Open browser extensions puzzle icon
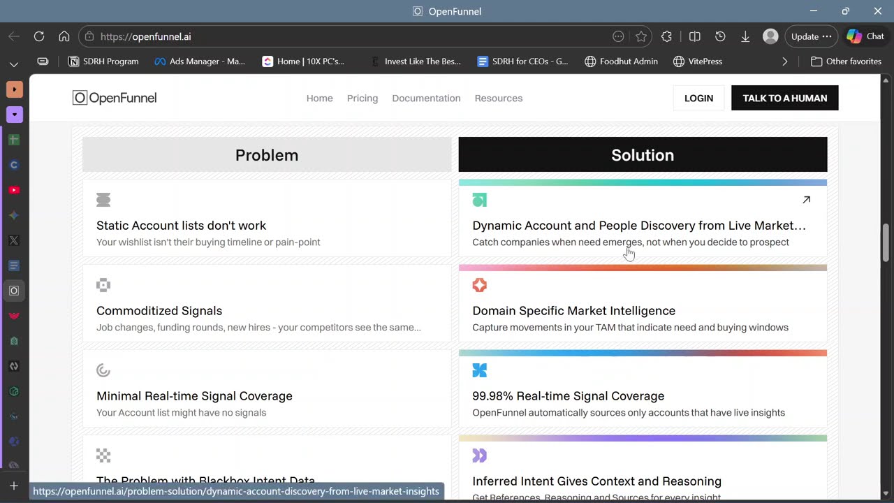Image resolution: width=894 pixels, height=503 pixels. coord(667,36)
